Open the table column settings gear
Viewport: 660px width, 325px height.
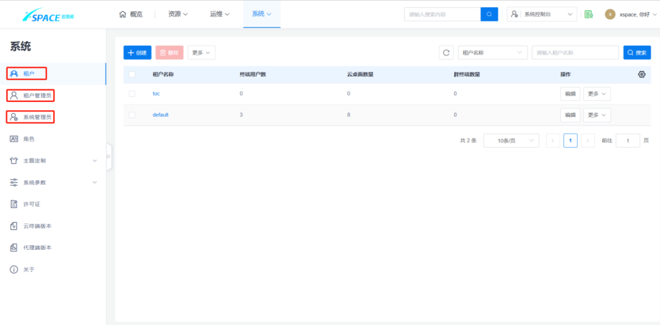(x=642, y=75)
